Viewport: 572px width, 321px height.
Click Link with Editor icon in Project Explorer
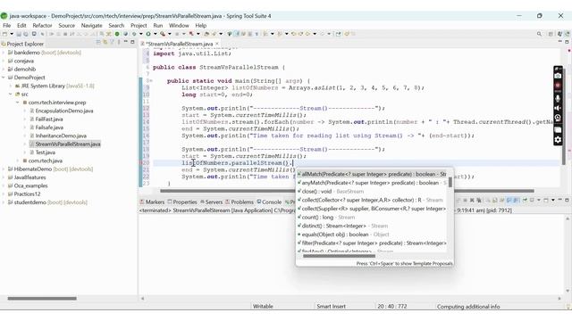pos(105,42)
